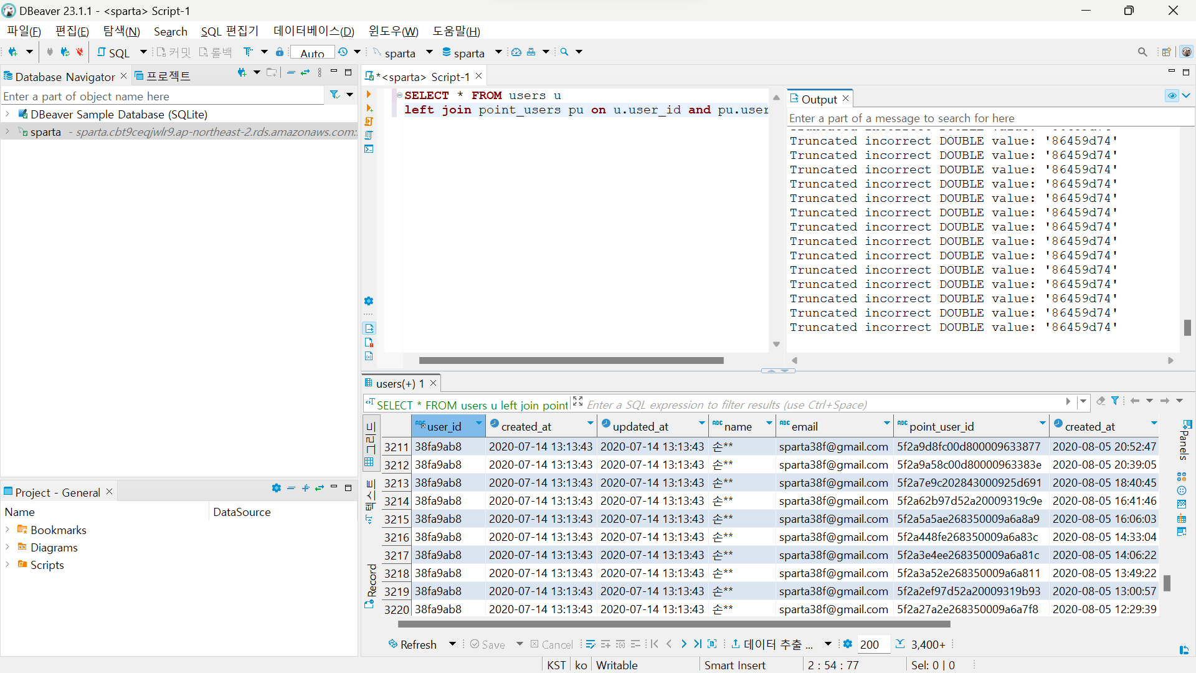Open the transaction log clock icon
This screenshot has width=1196, height=673.
343,52
